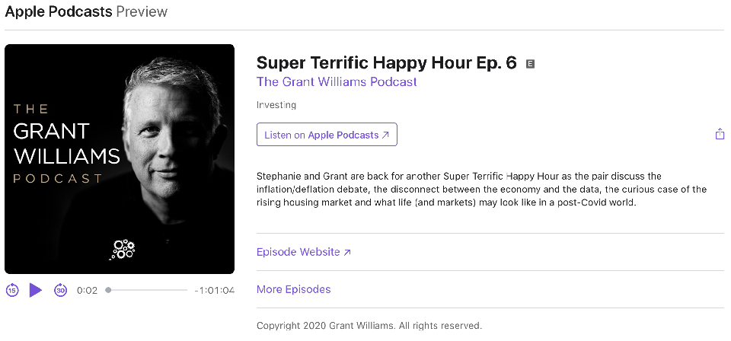
Task: Click the Preview label in the header
Action: (142, 11)
